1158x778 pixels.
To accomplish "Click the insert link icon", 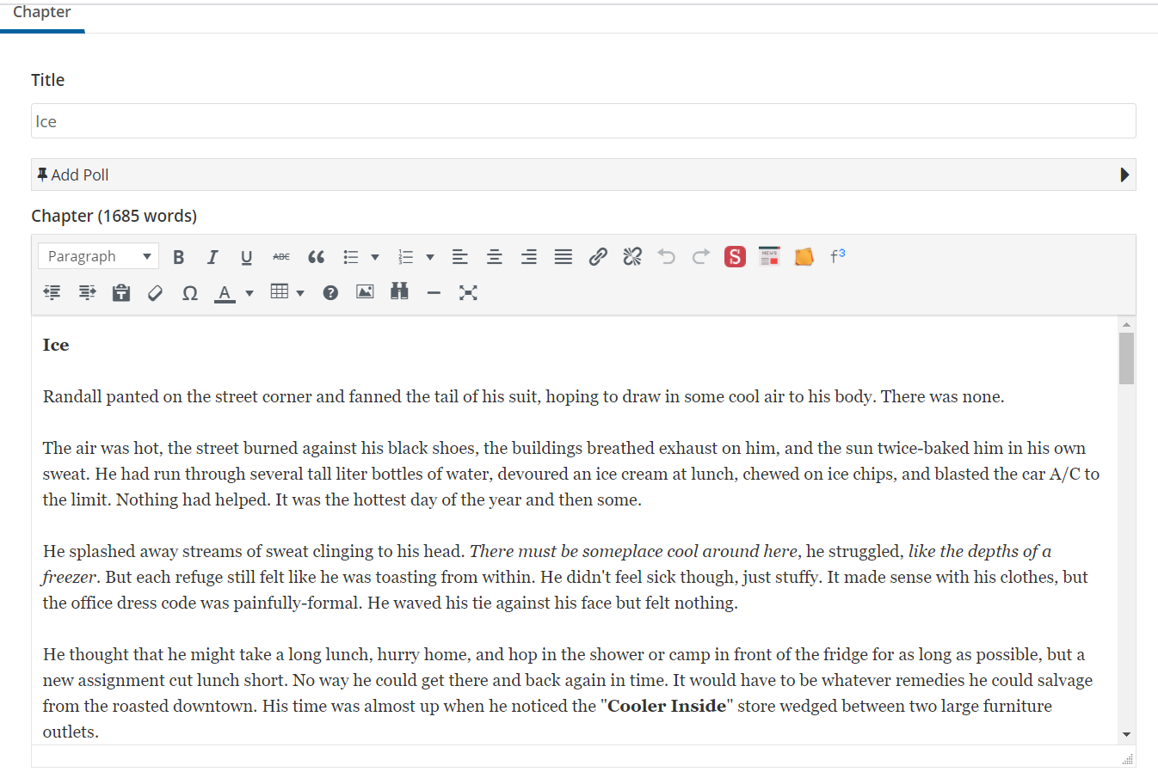I will 598,257.
